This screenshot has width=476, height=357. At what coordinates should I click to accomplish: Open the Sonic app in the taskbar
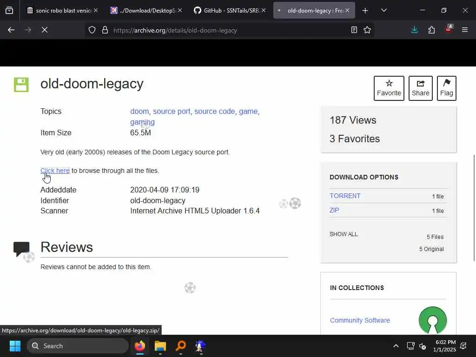pos(201,346)
